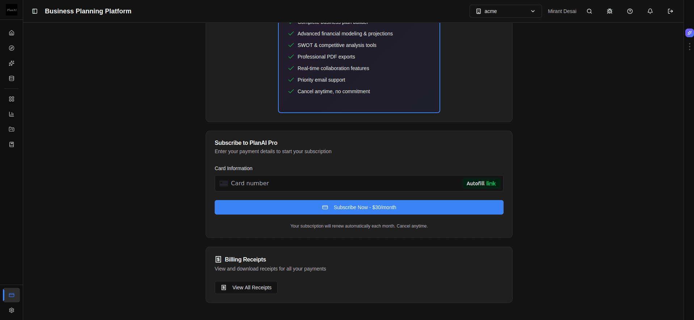Click 'Advanced financial modeling & projections' text
The width and height of the screenshot is (694, 320).
click(x=345, y=34)
